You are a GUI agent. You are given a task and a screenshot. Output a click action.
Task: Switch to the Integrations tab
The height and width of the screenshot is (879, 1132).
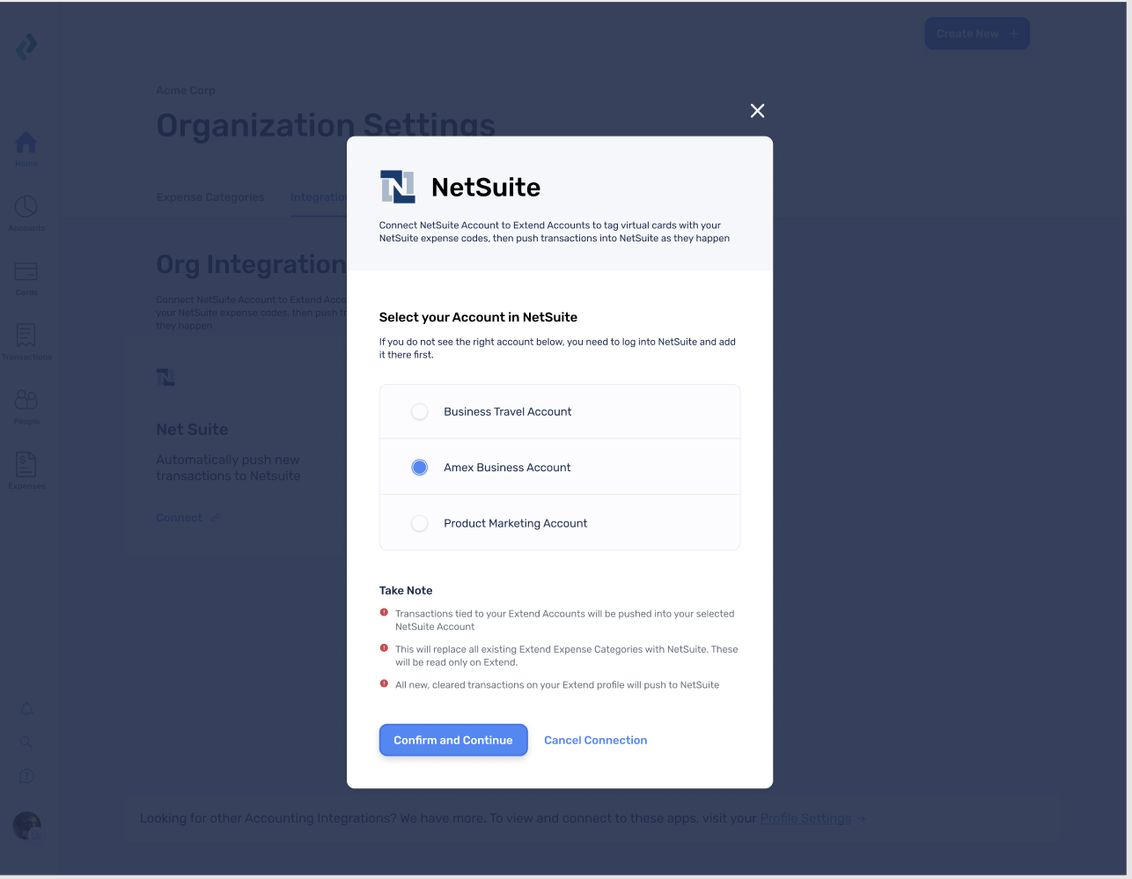coord(318,197)
